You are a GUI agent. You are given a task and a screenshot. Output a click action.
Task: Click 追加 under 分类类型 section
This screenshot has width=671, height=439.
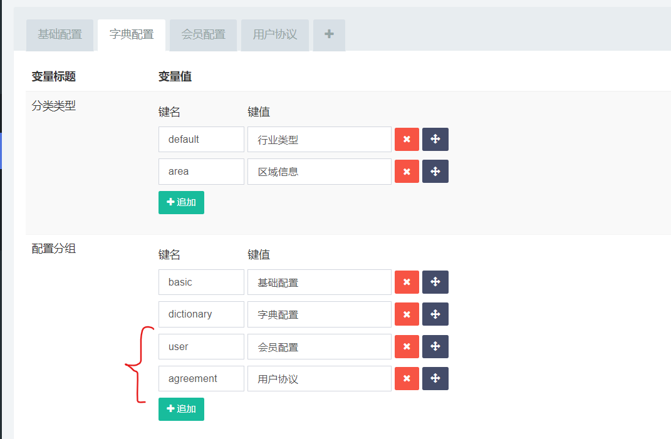click(181, 202)
